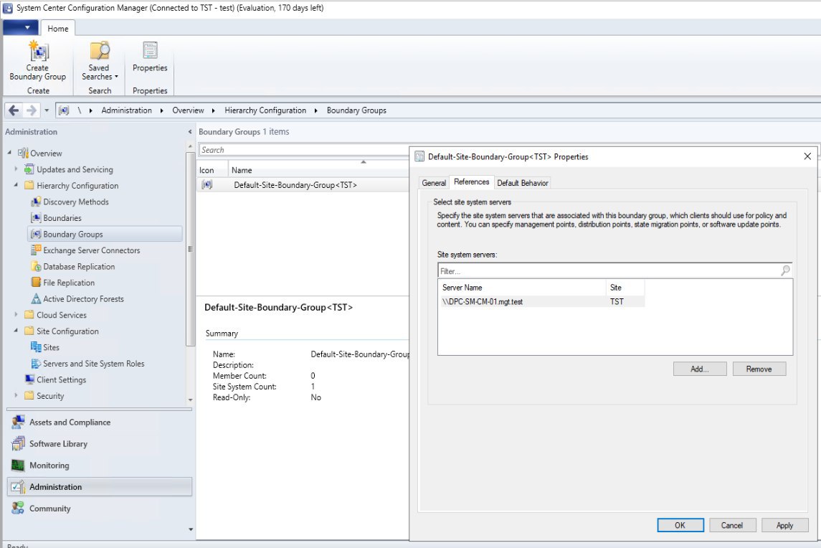Image resolution: width=821 pixels, height=548 pixels.
Task: Select the Client Settings icon
Action: point(29,379)
